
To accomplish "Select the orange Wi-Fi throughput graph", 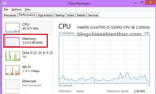I will click(12, 70).
